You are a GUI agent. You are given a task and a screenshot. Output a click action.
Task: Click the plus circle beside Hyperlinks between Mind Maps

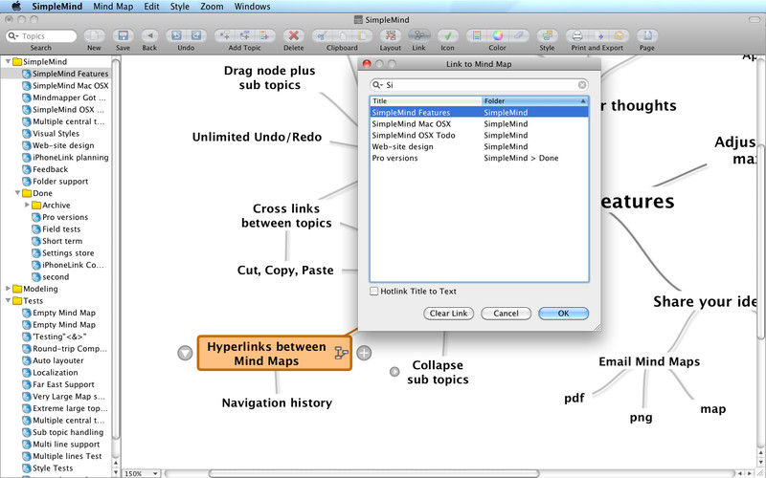click(x=364, y=353)
